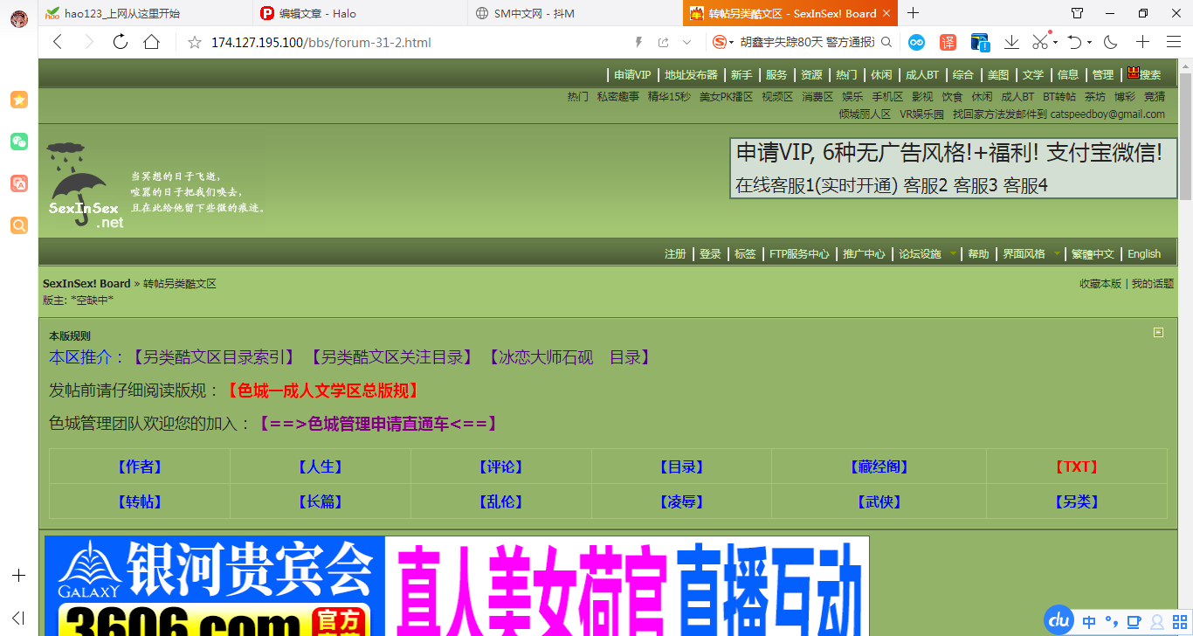Image resolution: width=1193 pixels, height=636 pixels.
Task: Open the browser skin shirt icon
Action: (x=1078, y=13)
